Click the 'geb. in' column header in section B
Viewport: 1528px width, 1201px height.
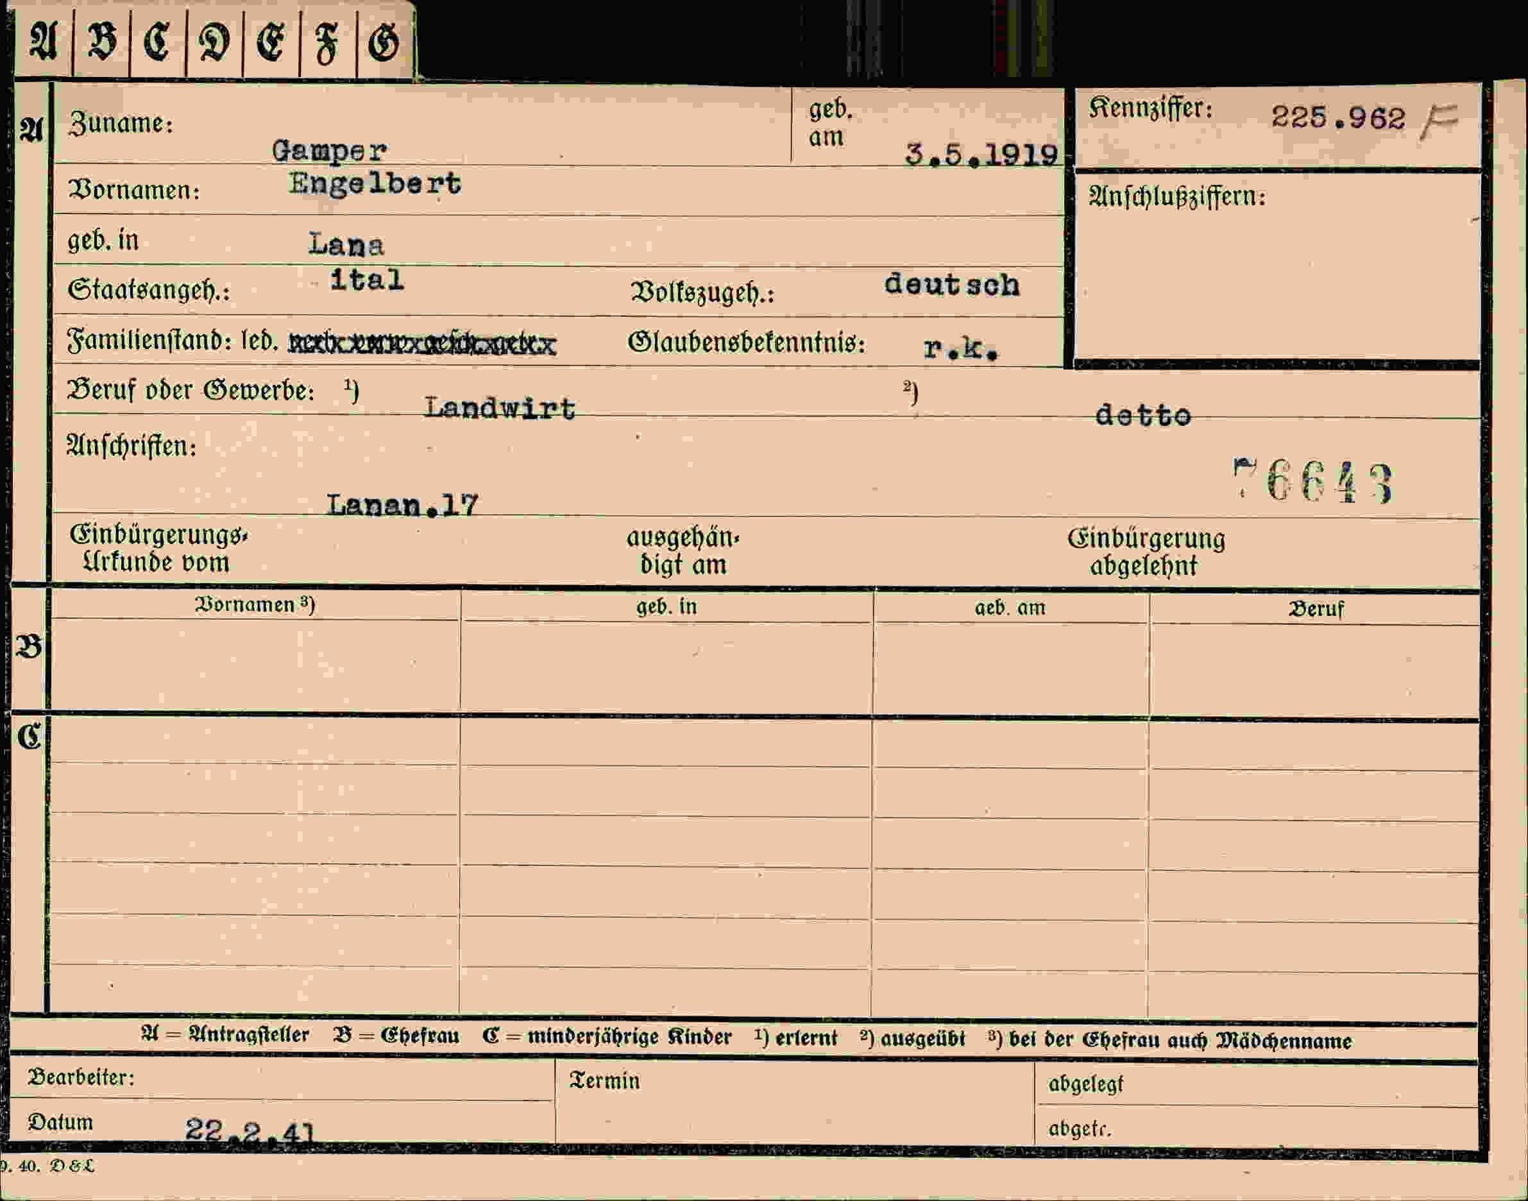tap(666, 606)
